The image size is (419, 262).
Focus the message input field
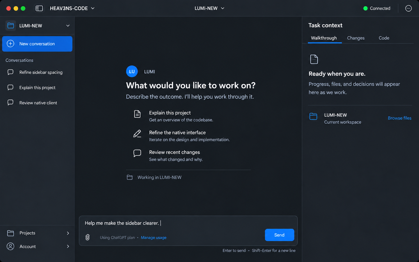[188, 223]
